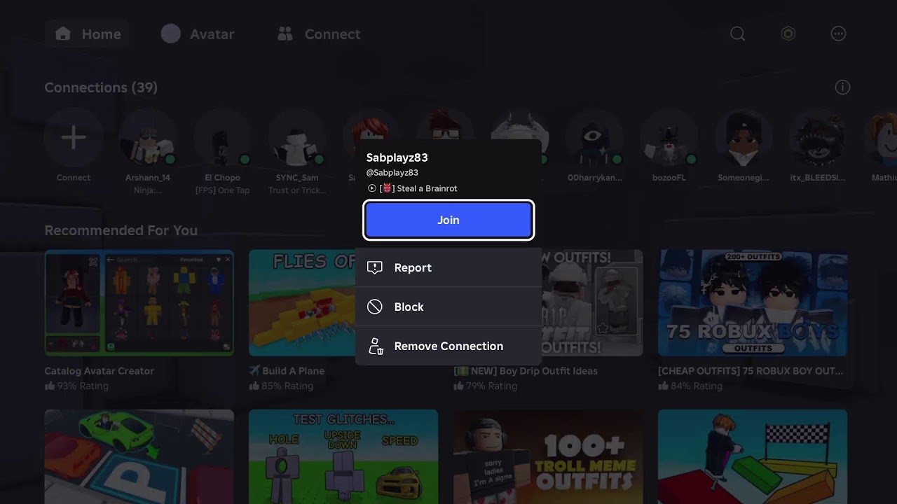Open Someonegi's avatar
The height and width of the screenshot is (504, 897).
tap(744, 137)
